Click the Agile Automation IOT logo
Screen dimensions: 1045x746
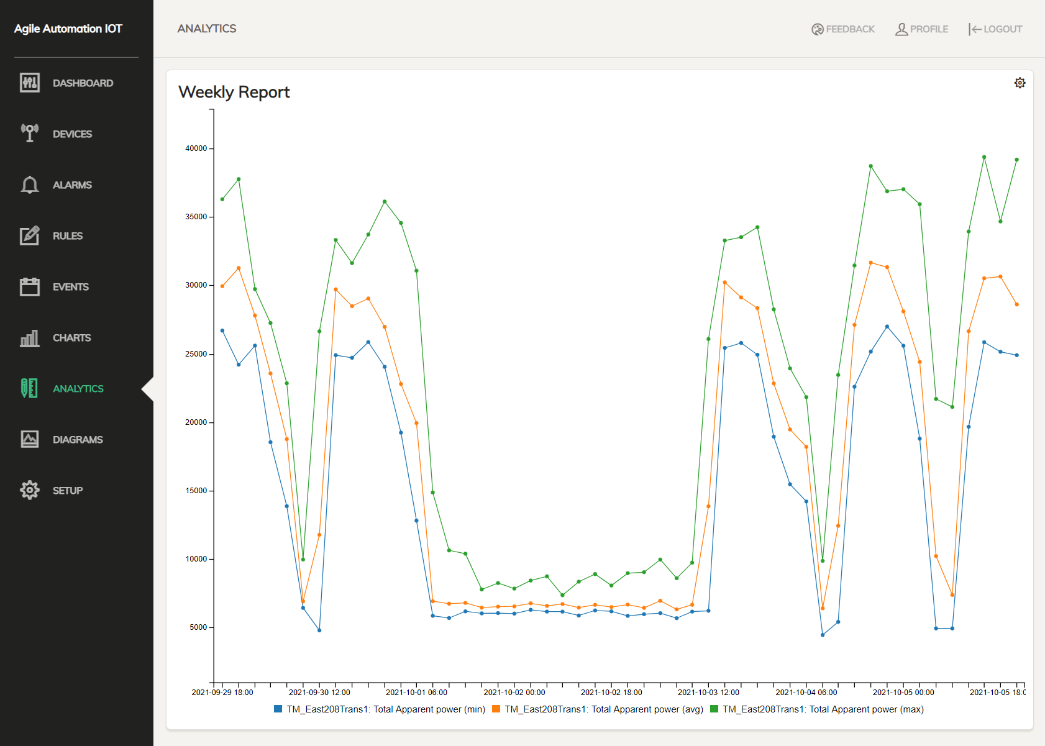(x=70, y=29)
